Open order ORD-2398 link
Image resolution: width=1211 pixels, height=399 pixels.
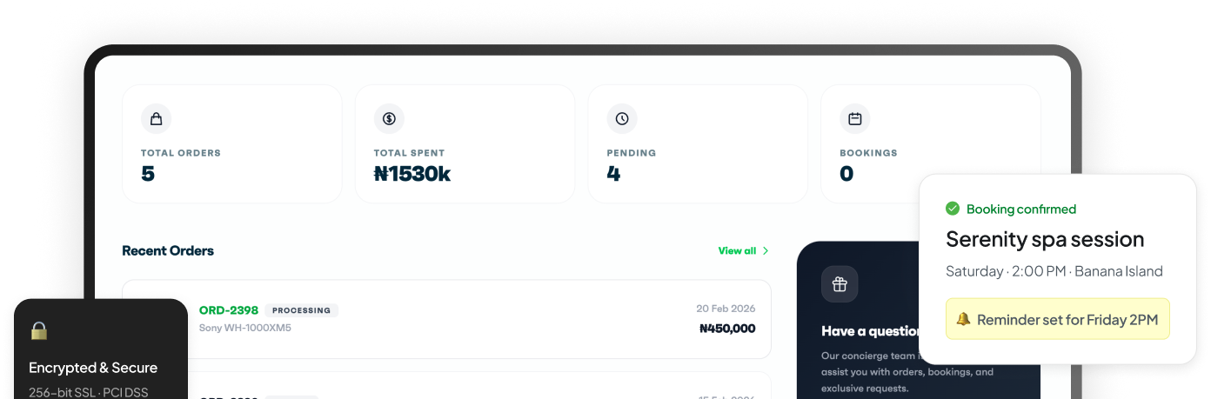click(229, 310)
